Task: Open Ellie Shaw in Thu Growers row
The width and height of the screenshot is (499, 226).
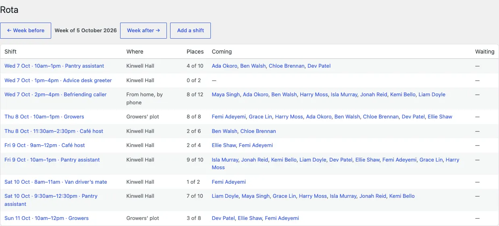Action: (440, 117)
